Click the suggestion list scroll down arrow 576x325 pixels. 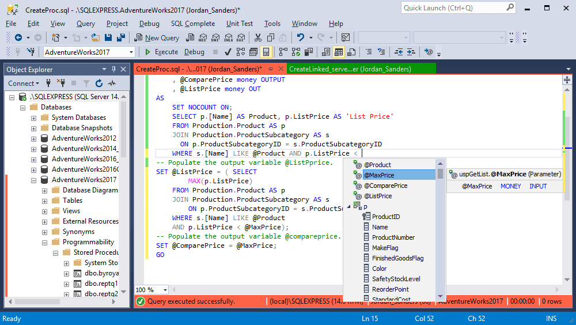[x=440, y=296]
